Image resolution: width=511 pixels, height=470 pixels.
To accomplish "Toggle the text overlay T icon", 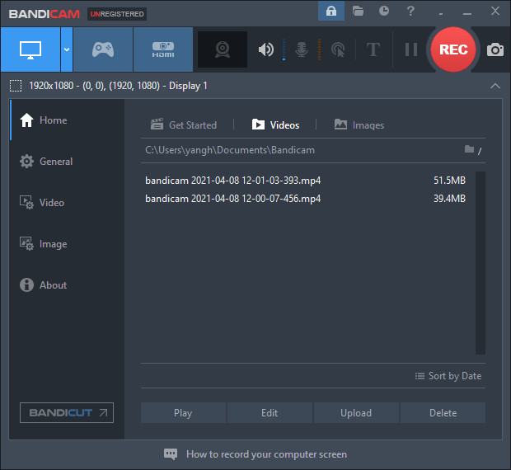I will coord(373,49).
